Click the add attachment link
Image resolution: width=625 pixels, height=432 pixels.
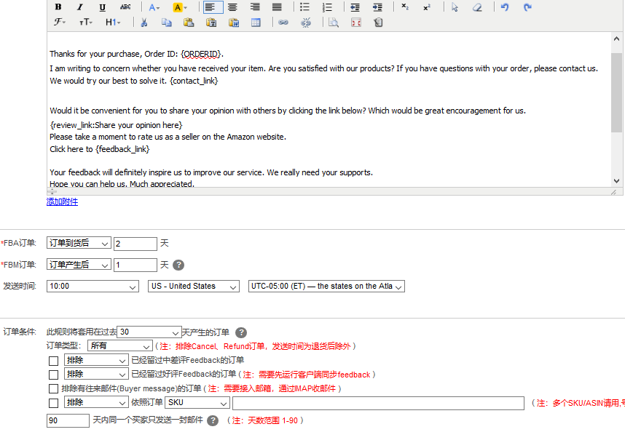pyautogui.click(x=62, y=201)
